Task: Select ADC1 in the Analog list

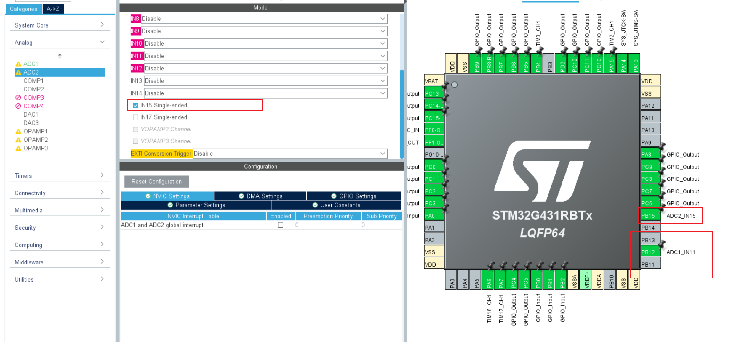Action: [31, 64]
